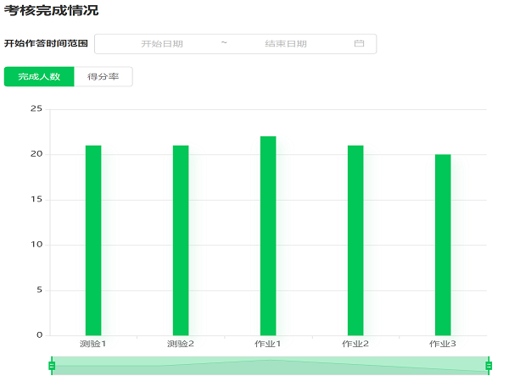Click the calendar icon in date range picker
This screenshot has width=509, height=381.
358,44
